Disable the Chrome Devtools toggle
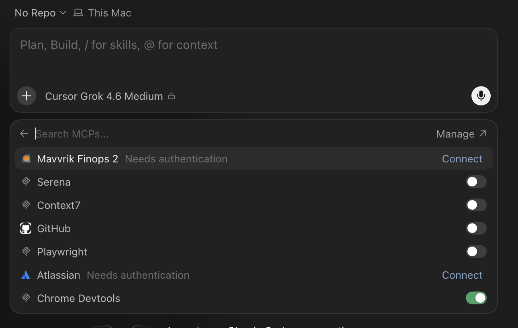The height and width of the screenshot is (328, 518). tap(476, 298)
